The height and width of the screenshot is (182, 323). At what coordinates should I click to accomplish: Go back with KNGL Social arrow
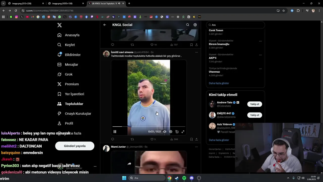[105, 25]
